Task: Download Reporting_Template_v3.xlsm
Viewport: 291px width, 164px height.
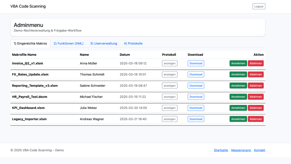Action: [196, 86]
